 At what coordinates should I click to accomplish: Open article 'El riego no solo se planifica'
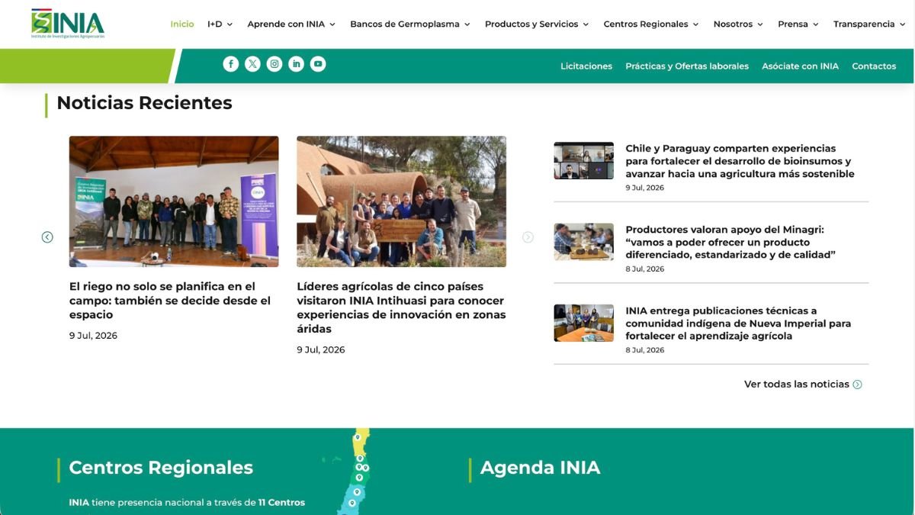170,301
